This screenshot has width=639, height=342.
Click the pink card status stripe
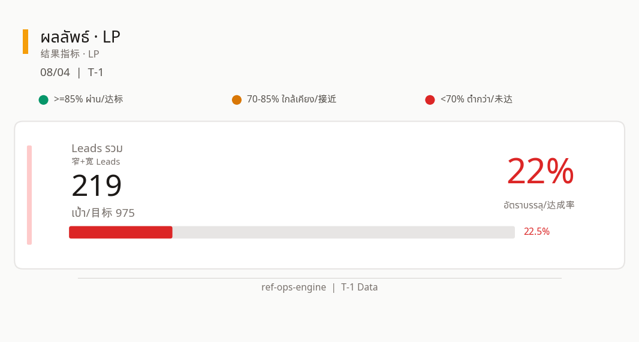[x=29, y=195]
